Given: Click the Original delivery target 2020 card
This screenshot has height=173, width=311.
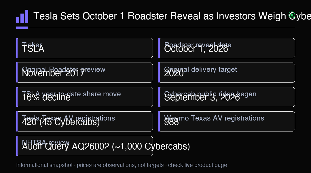Looking at the screenshot, I should coord(227,73).
